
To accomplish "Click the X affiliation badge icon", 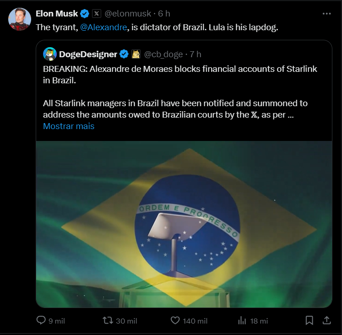I will coord(97,14).
